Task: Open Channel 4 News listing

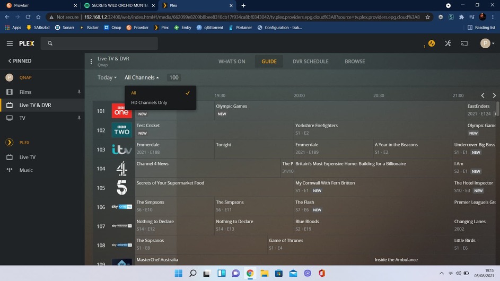Action: pos(208,168)
